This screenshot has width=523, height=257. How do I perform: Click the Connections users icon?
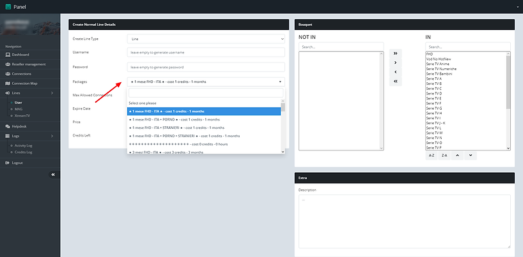pos(8,74)
